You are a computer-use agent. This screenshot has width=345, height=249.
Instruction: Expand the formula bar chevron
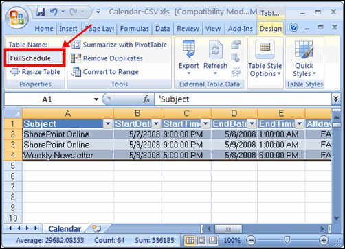pyautogui.click(x=336, y=99)
